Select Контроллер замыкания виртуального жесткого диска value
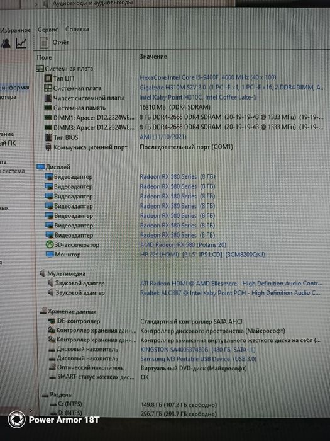Screen dimensions: 330x441 point(231,340)
